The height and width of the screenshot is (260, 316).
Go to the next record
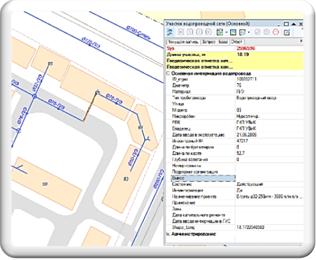coord(199,32)
